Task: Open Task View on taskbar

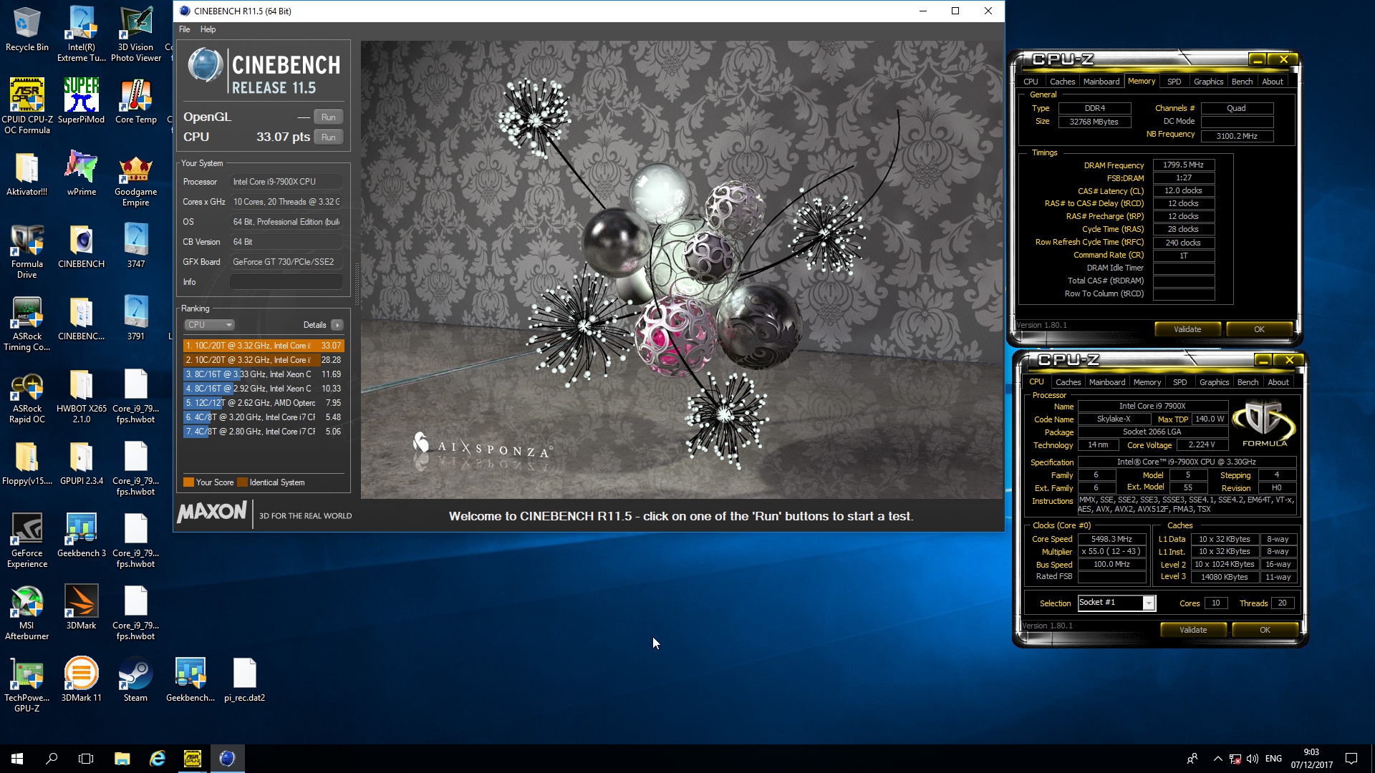Action: [86, 759]
